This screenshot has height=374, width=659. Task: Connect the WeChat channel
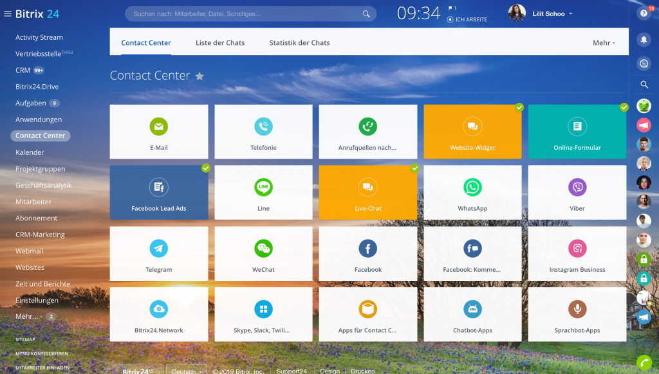click(263, 254)
